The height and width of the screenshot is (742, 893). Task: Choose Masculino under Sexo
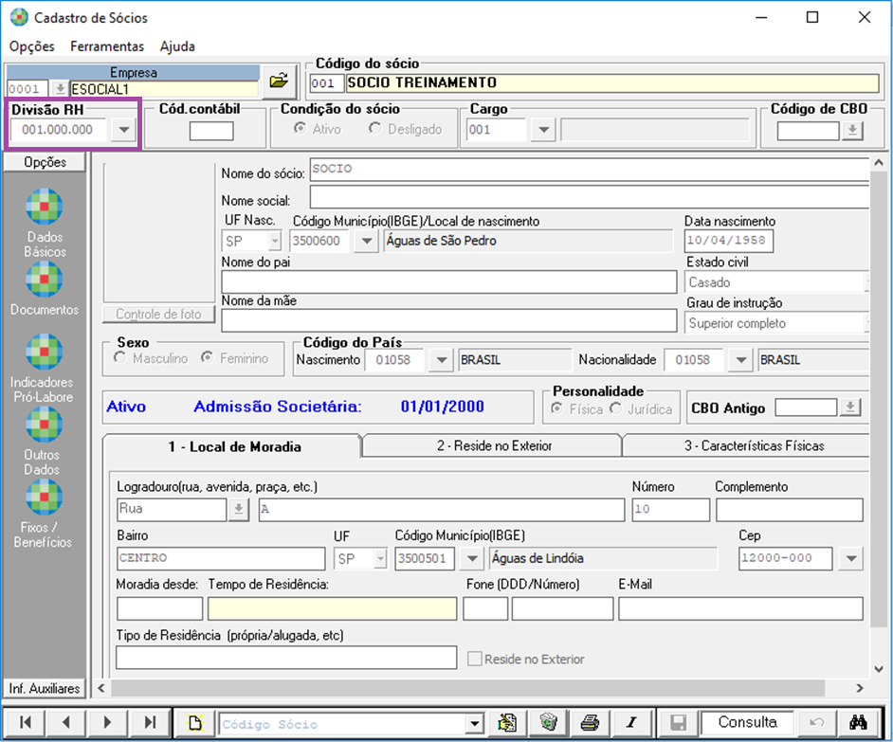[119, 357]
